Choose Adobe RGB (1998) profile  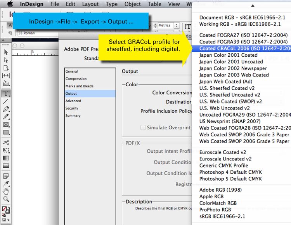point(241,190)
